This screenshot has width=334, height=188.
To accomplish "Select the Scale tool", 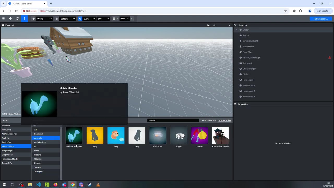I will coord(24,19).
